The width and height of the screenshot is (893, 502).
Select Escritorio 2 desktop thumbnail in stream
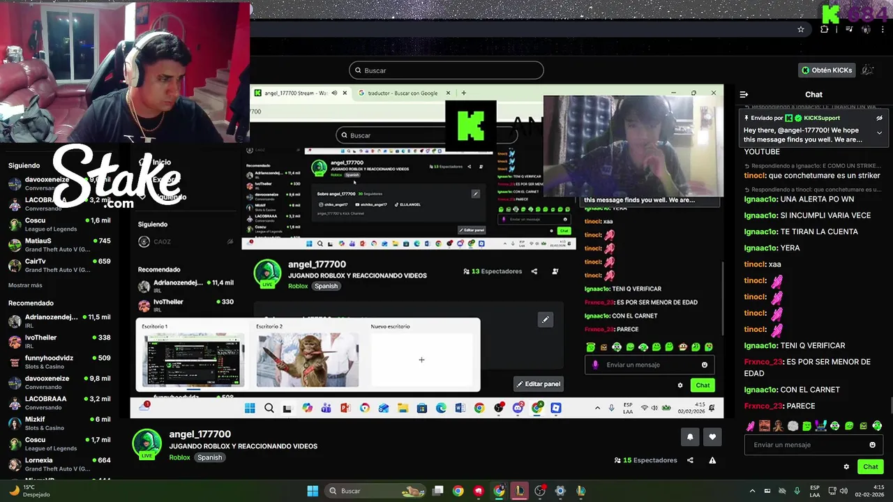point(308,360)
